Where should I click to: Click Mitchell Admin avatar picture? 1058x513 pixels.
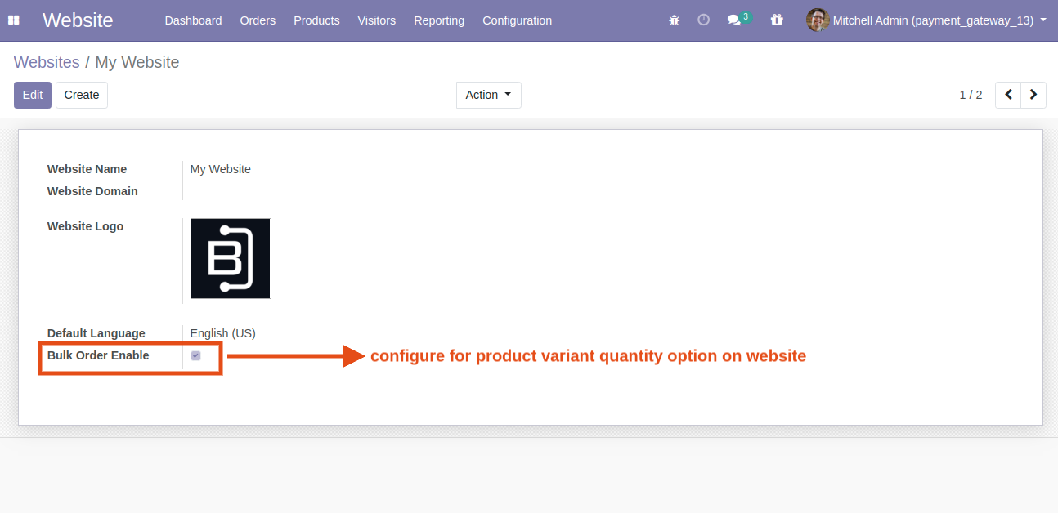(x=817, y=20)
